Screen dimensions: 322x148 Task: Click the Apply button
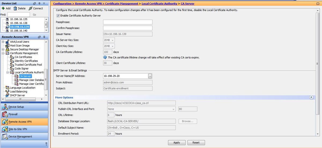(177, 142)
